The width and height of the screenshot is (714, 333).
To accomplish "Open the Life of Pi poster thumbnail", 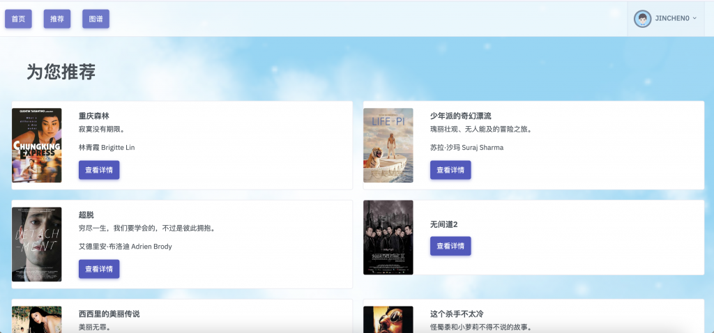I will point(388,145).
